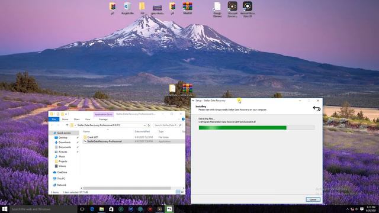Screen dimensions: 379x213
Task: Click the Setup installer taskbar button
Action: [169, 209]
